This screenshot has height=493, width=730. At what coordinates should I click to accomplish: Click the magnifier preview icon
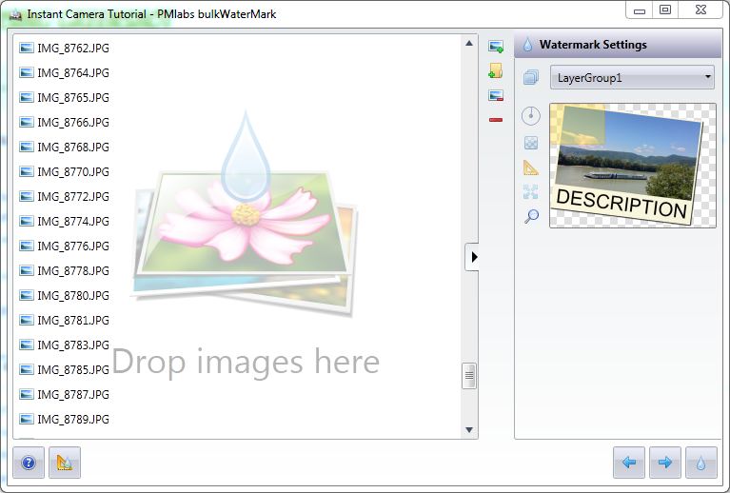531,216
